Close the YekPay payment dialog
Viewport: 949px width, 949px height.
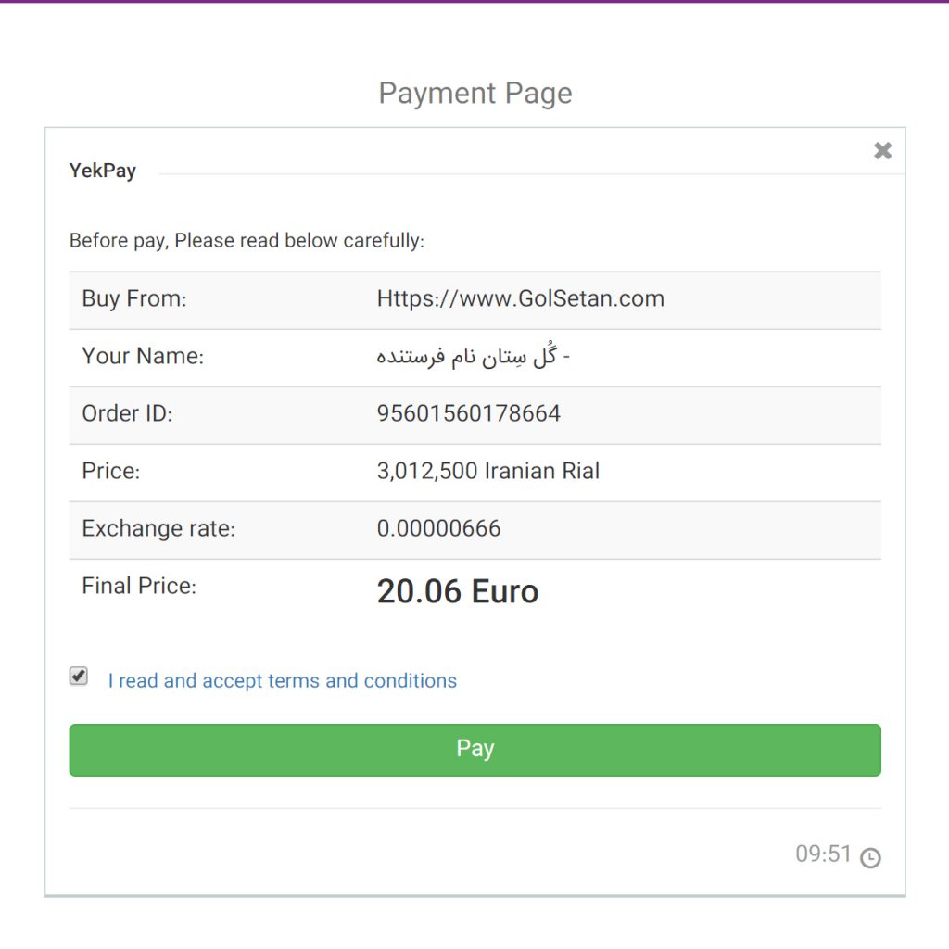[x=882, y=151]
